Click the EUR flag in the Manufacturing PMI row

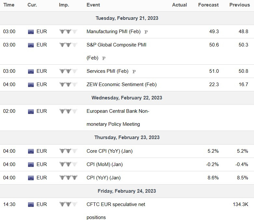point(31,32)
